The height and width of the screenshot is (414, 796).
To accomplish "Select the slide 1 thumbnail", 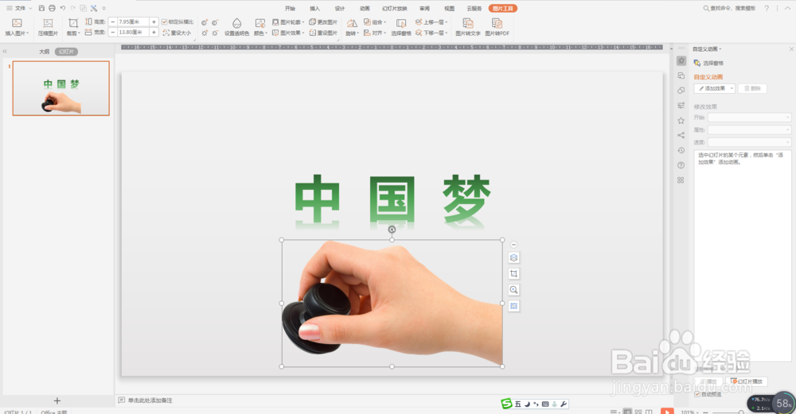I will point(61,88).
